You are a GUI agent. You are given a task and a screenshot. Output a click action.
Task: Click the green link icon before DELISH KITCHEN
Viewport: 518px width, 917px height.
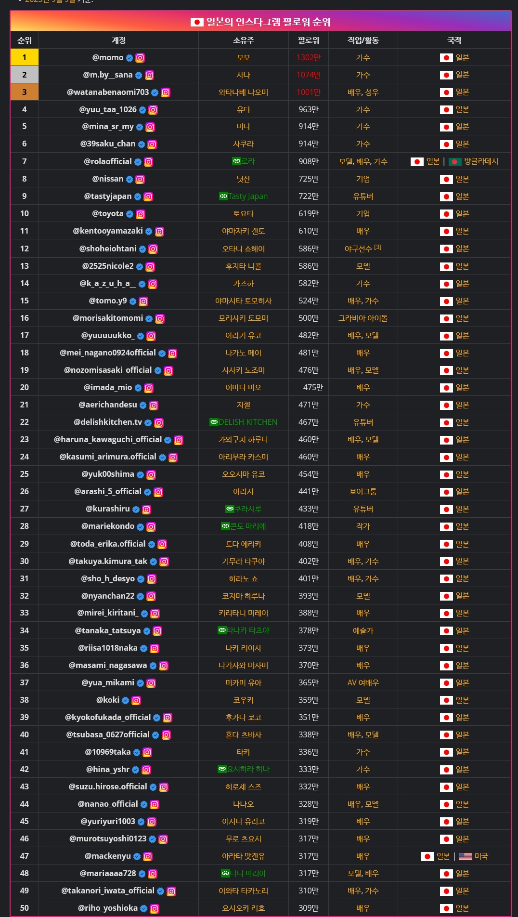[x=214, y=422]
